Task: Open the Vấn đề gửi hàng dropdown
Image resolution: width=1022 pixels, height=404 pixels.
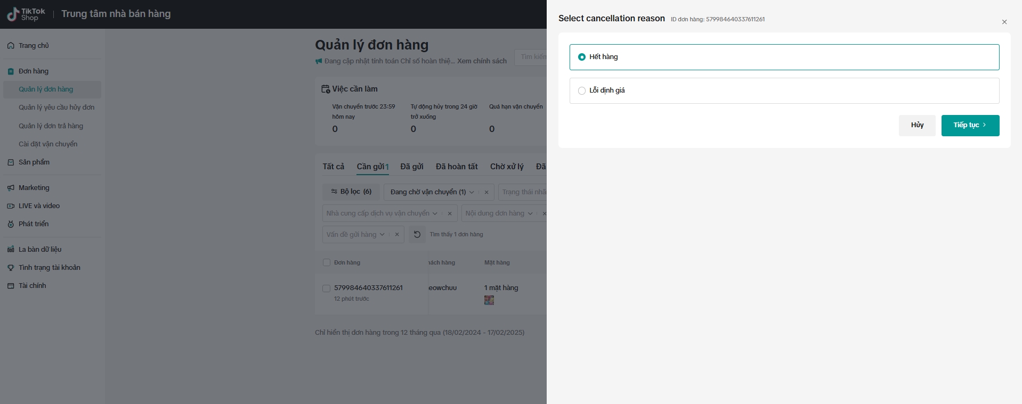Action: [x=355, y=235]
